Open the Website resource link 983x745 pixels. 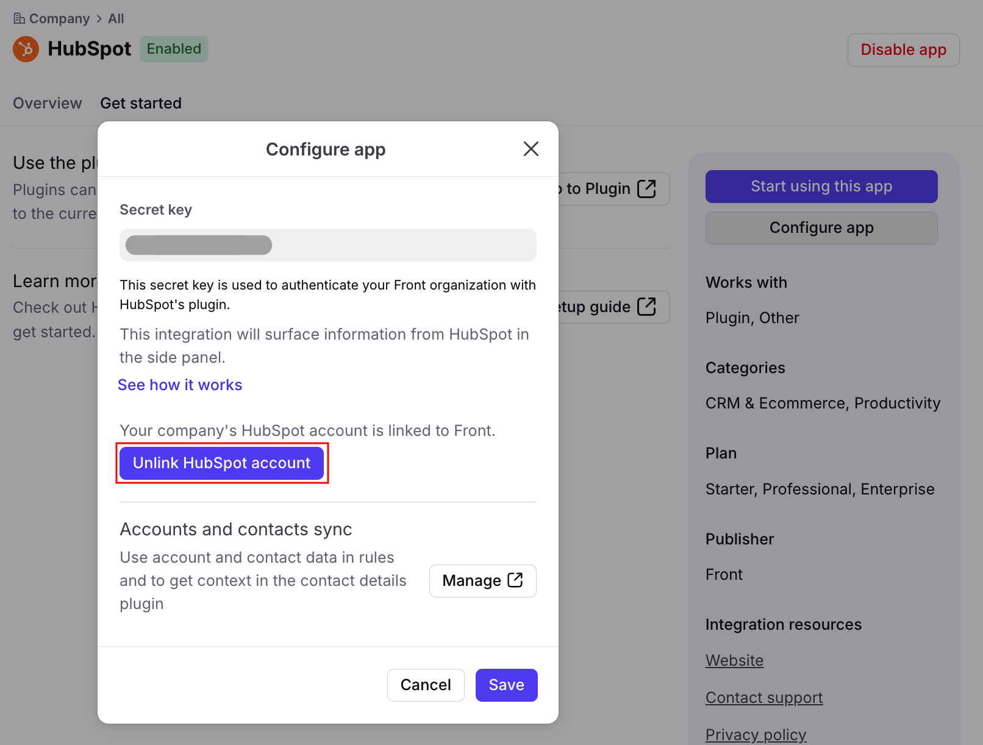click(734, 660)
